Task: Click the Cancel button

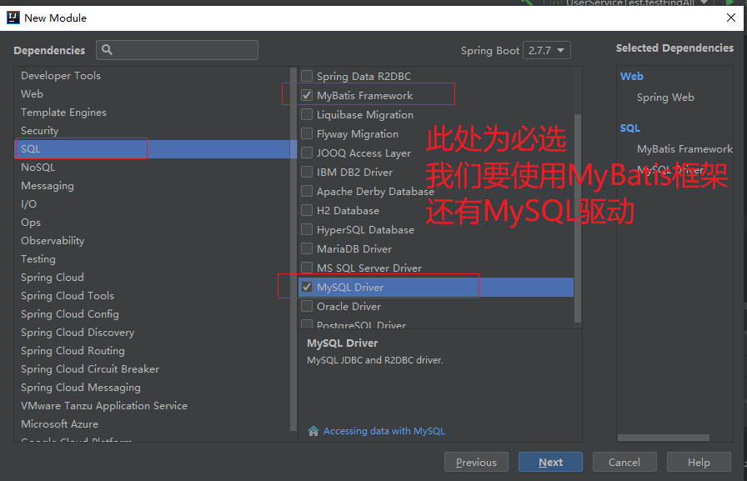Action: [624, 463]
